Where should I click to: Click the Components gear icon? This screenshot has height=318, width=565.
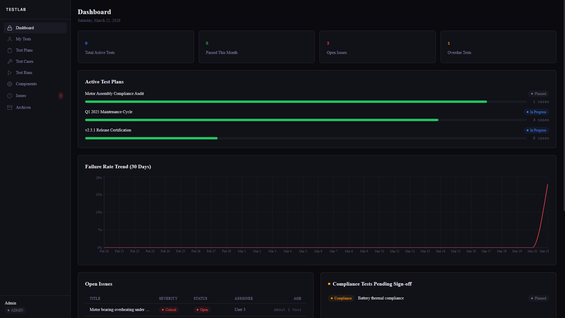click(x=10, y=84)
